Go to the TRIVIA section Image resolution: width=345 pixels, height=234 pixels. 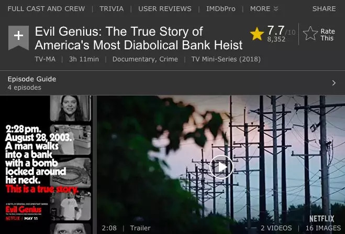[x=112, y=9]
